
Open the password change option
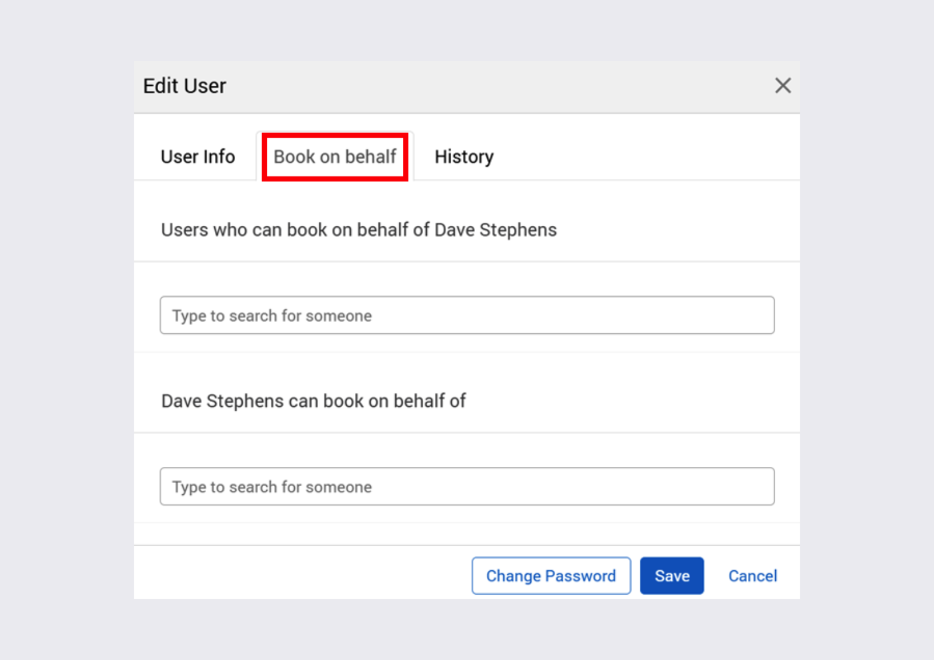click(550, 576)
